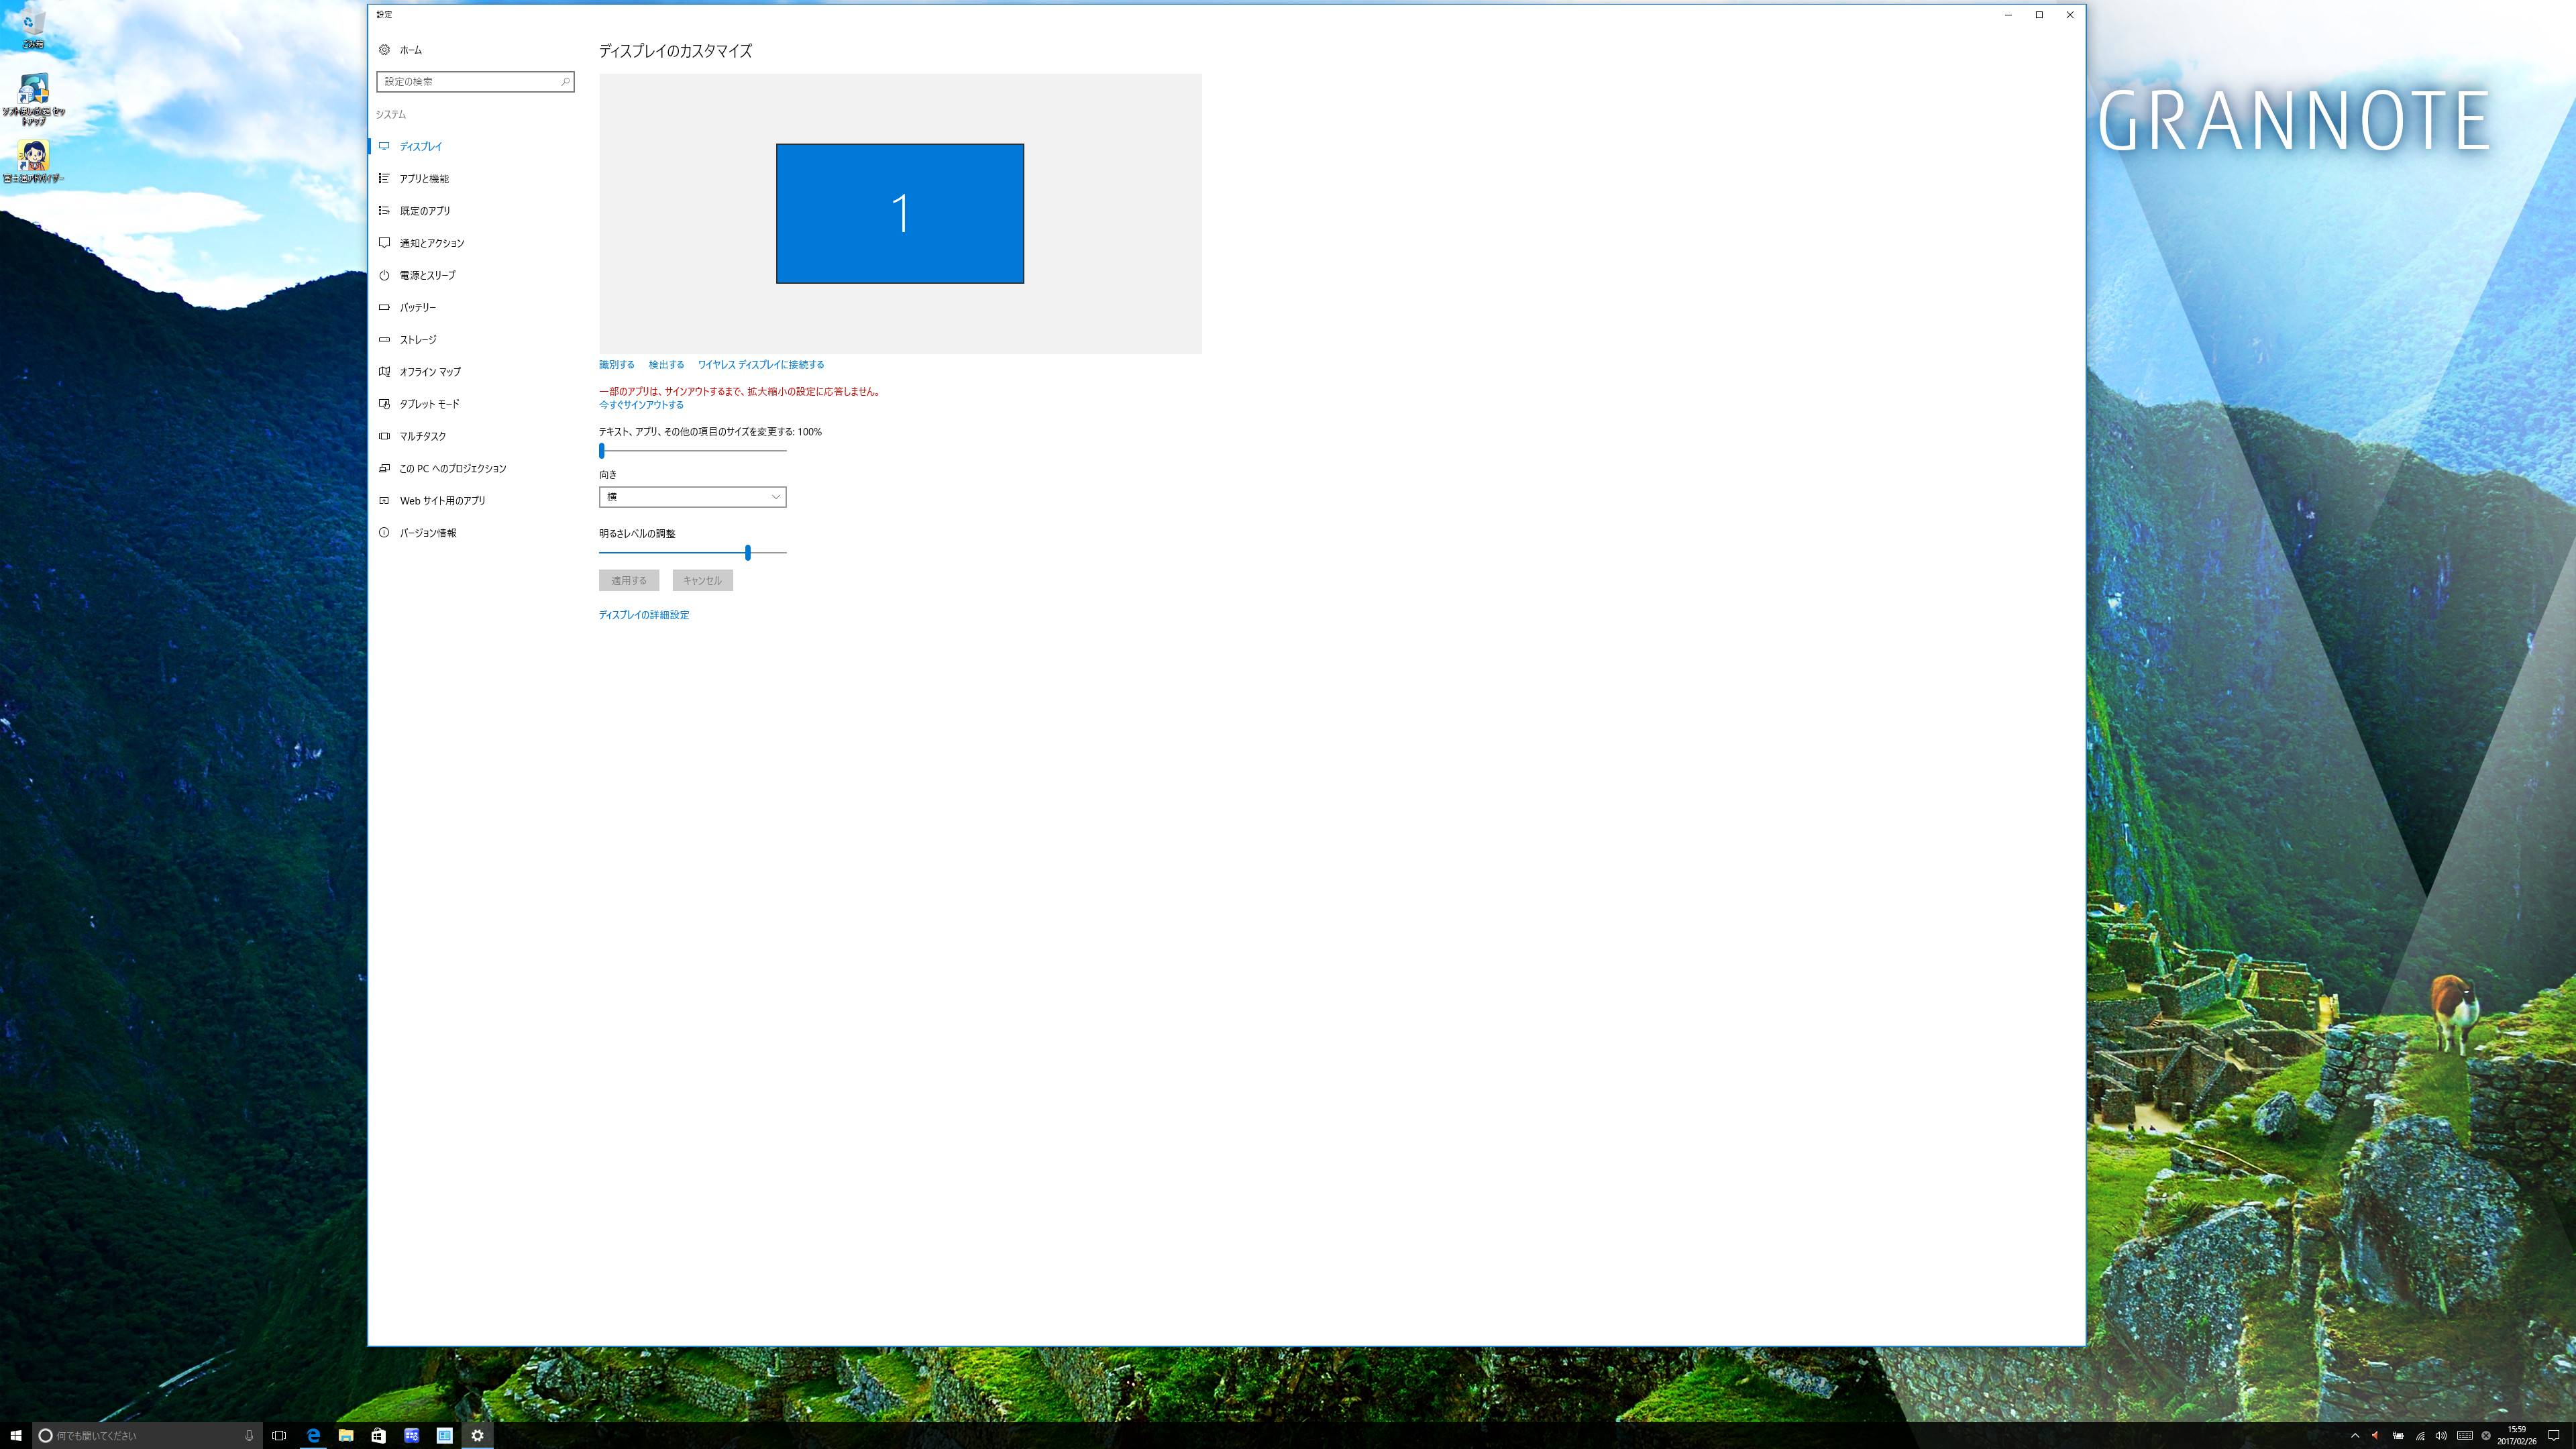Image resolution: width=2576 pixels, height=1449 pixels.
Task: Click the search magnifier icon in settings
Action: 565,82
